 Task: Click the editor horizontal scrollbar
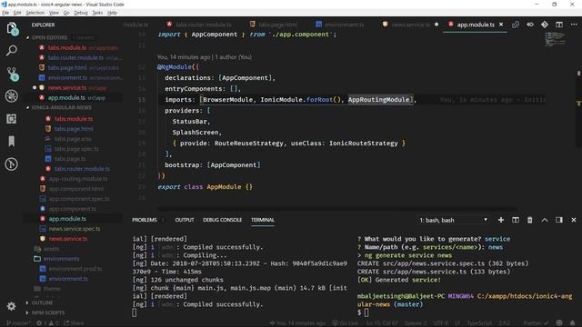tap(337, 209)
